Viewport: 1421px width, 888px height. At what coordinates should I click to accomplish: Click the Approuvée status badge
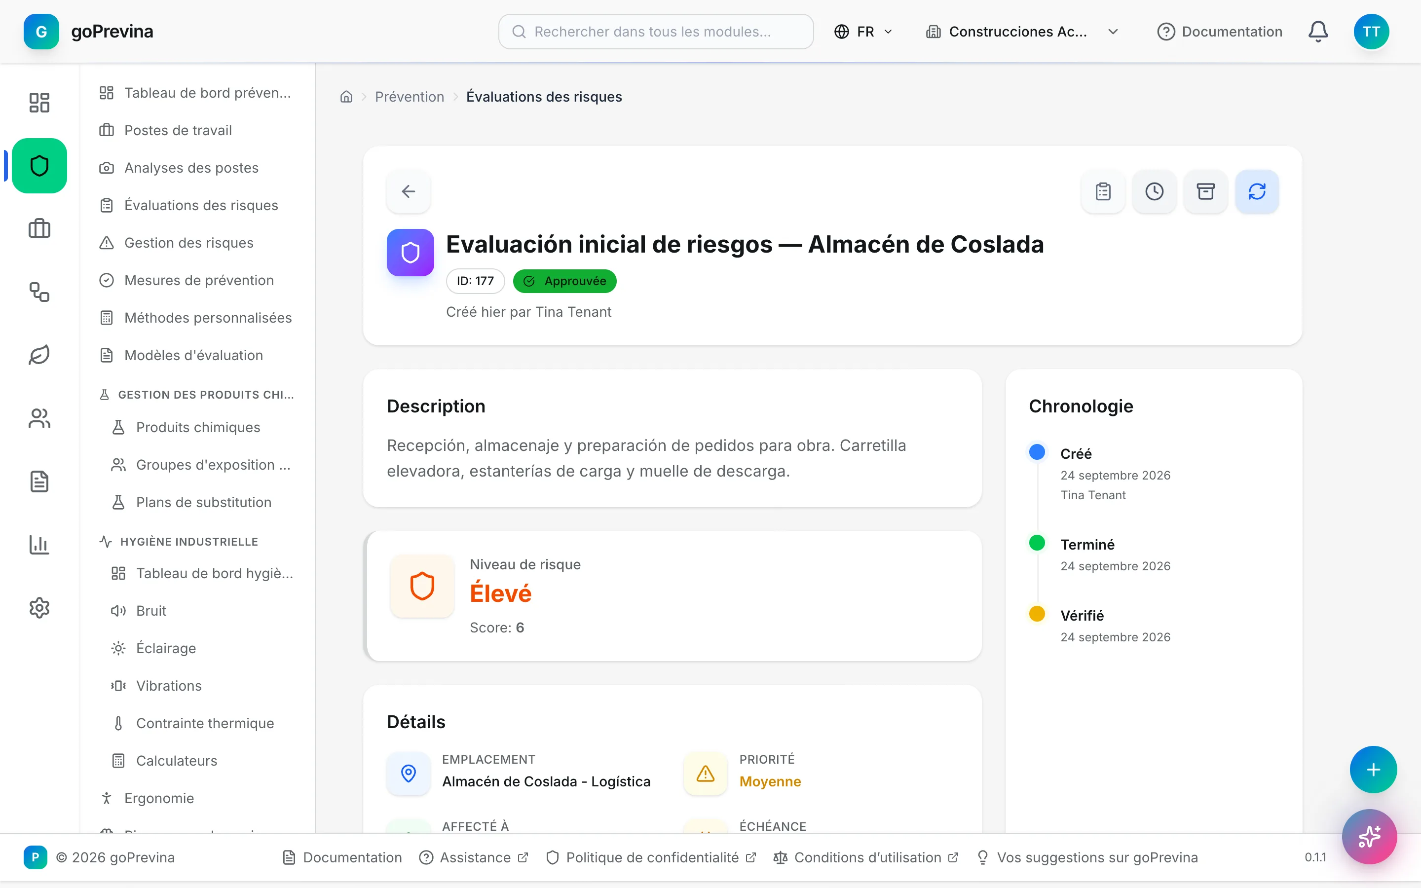564,281
